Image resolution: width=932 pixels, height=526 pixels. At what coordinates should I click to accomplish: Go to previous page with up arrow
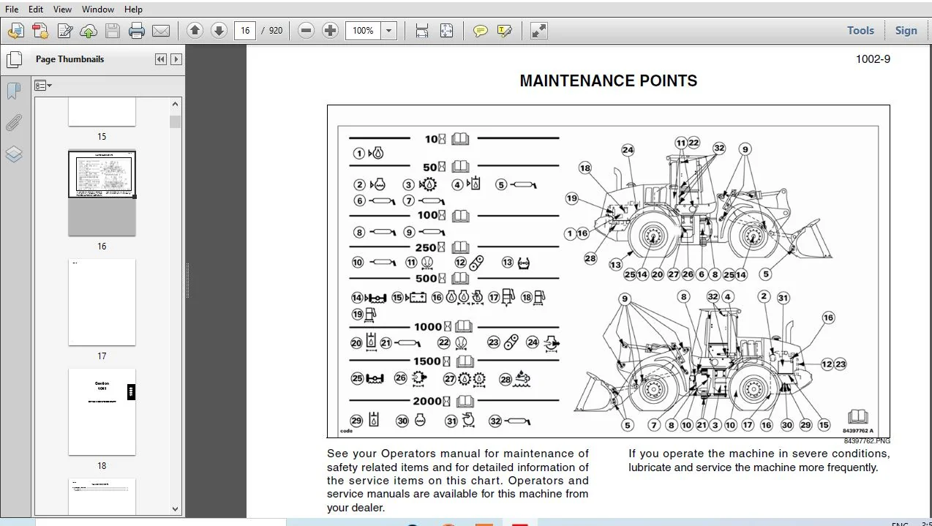click(x=195, y=31)
